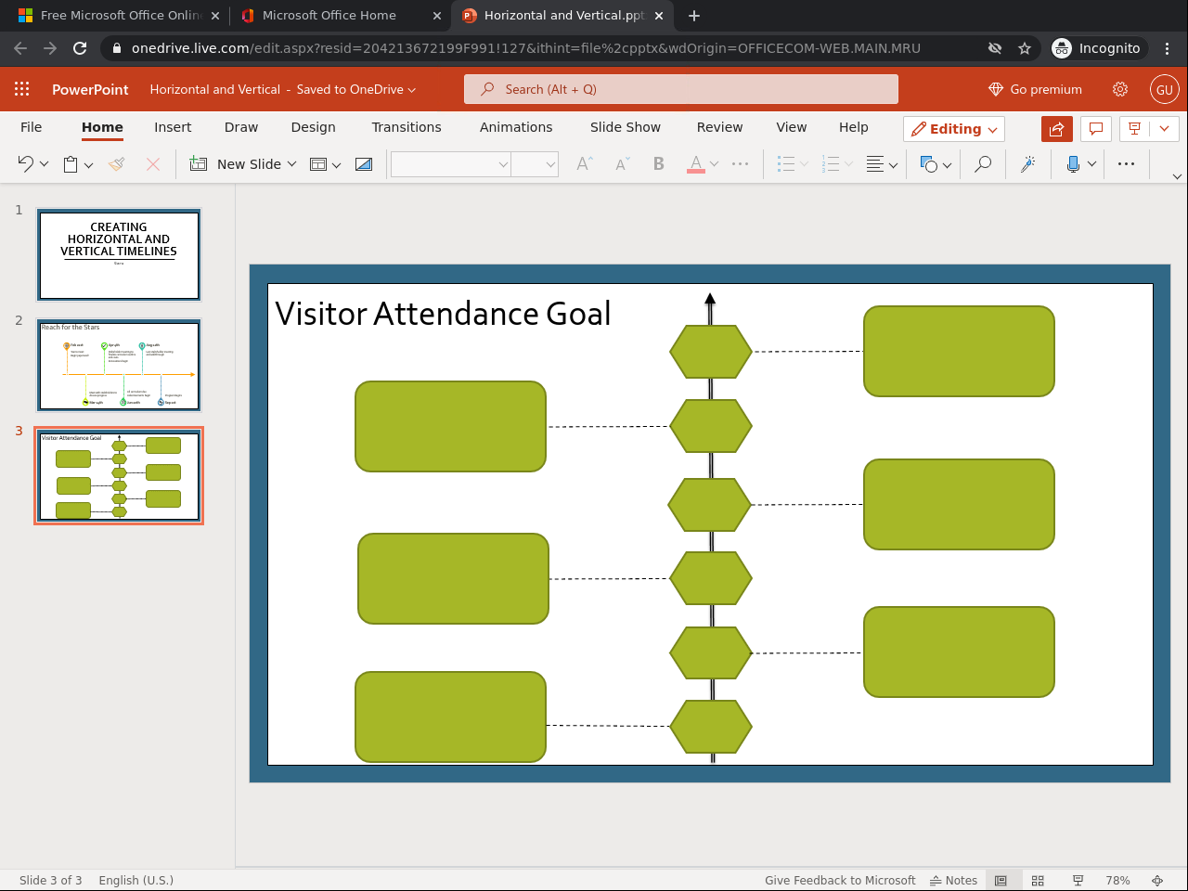Switch to Slide Sorter view icon

coord(1038,880)
